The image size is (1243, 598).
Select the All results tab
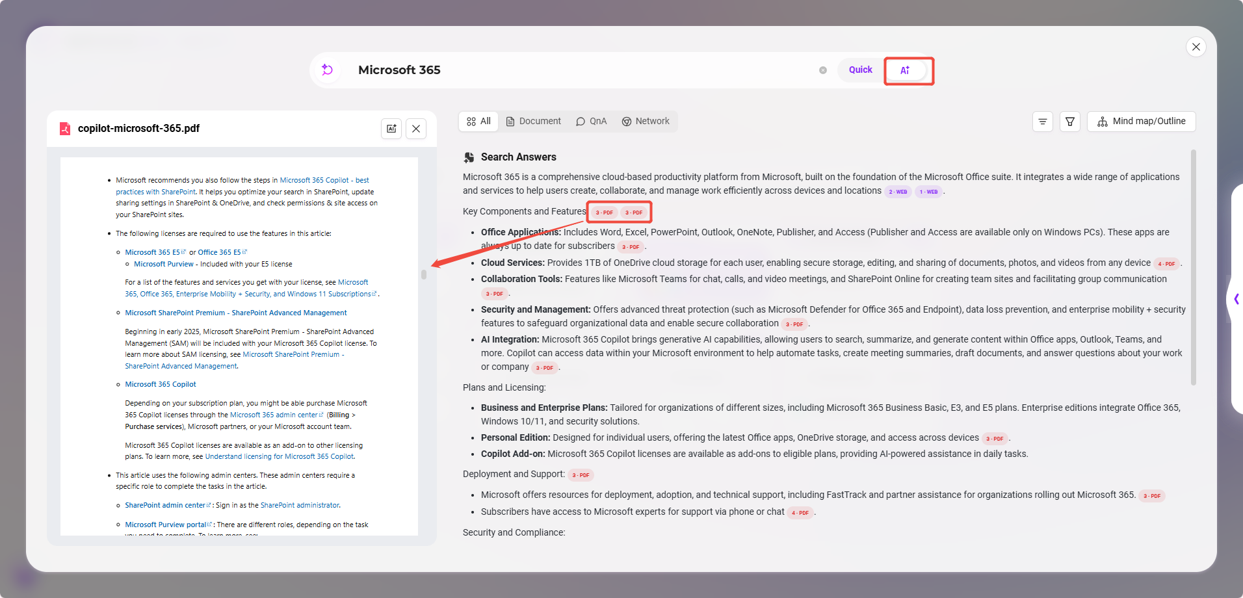tap(479, 122)
